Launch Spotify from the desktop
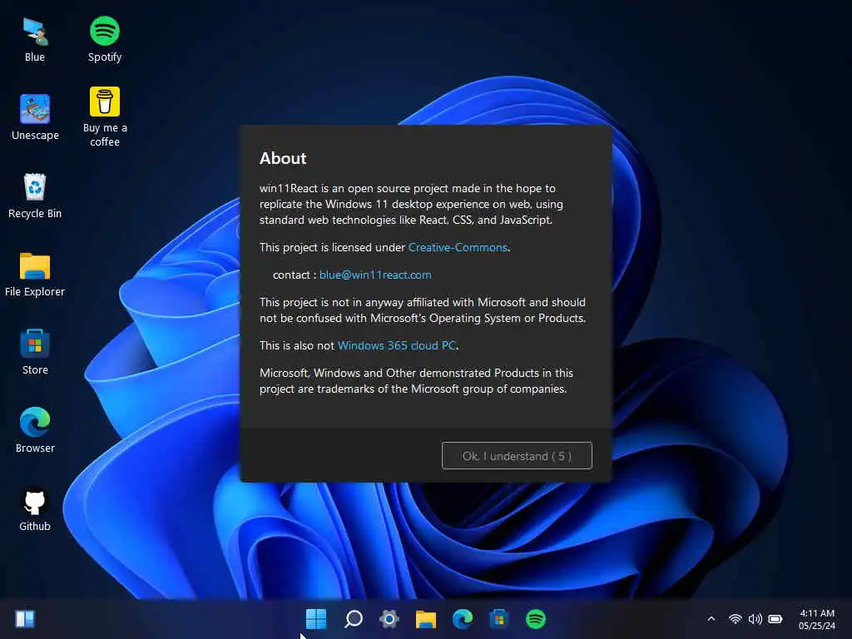 point(104,40)
